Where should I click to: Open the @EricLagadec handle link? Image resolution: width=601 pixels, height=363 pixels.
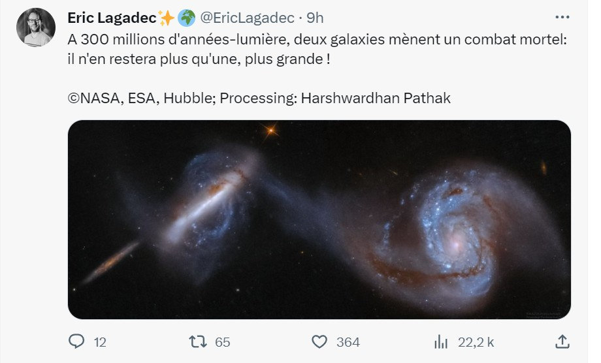(x=247, y=18)
